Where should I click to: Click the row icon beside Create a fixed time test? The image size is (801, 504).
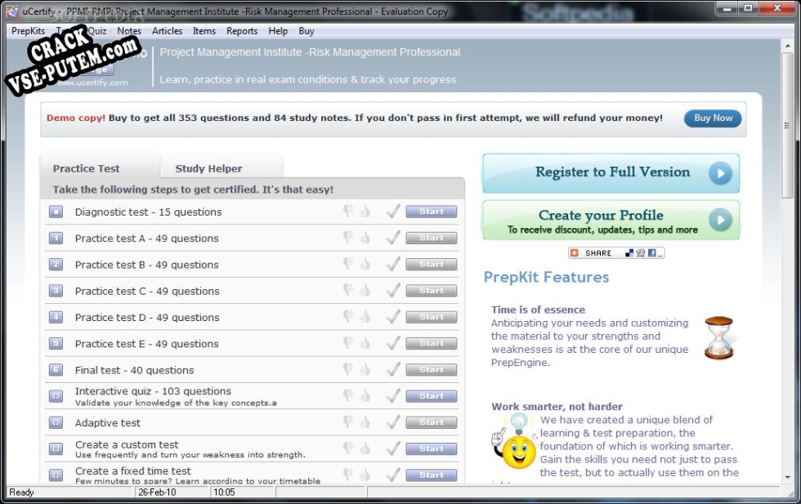[56, 475]
